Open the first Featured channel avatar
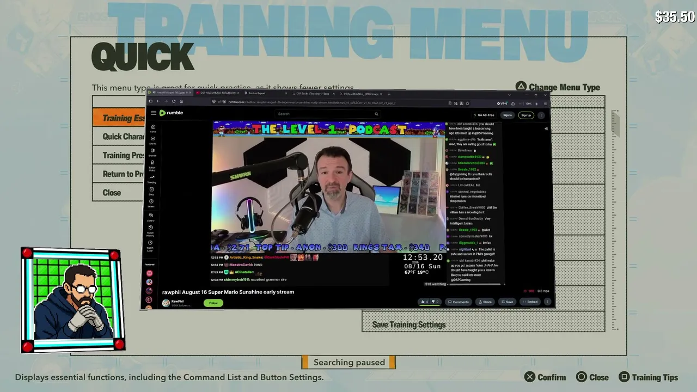 point(149,273)
